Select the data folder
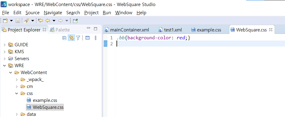This screenshot has width=285, height=117. (x=31, y=114)
